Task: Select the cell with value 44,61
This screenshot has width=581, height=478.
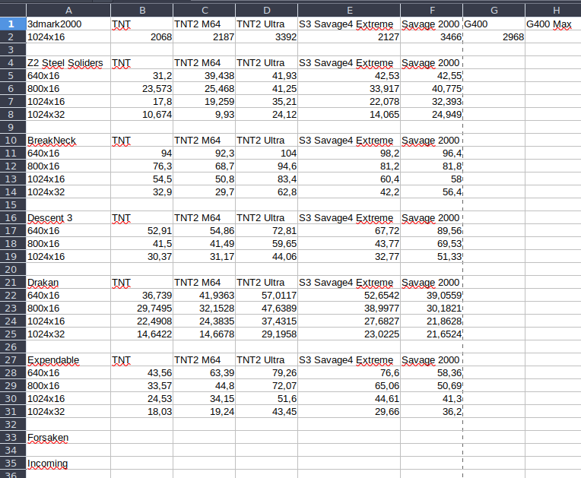Action: pos(349,399)
